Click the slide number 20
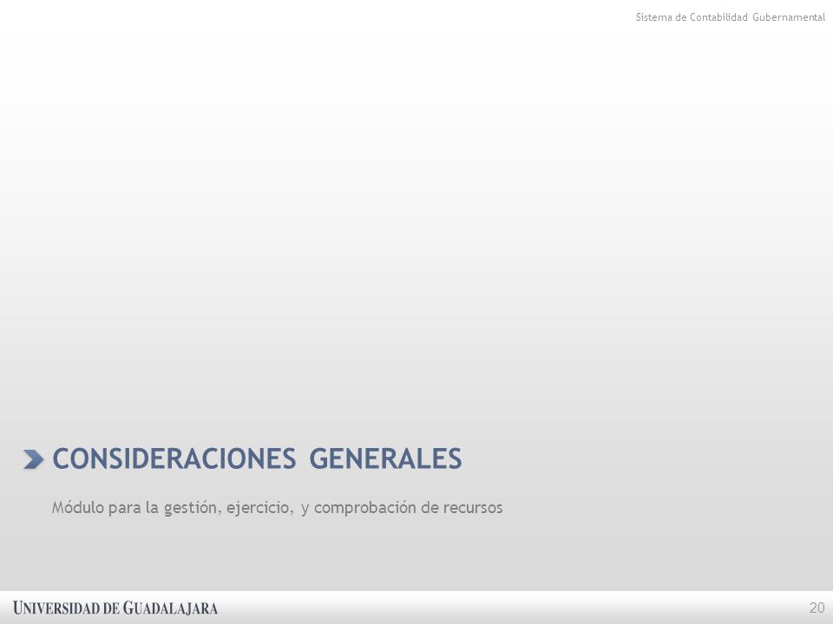This screenshot has width=833, height=624. pyautogui.click(x=817, y=608)
